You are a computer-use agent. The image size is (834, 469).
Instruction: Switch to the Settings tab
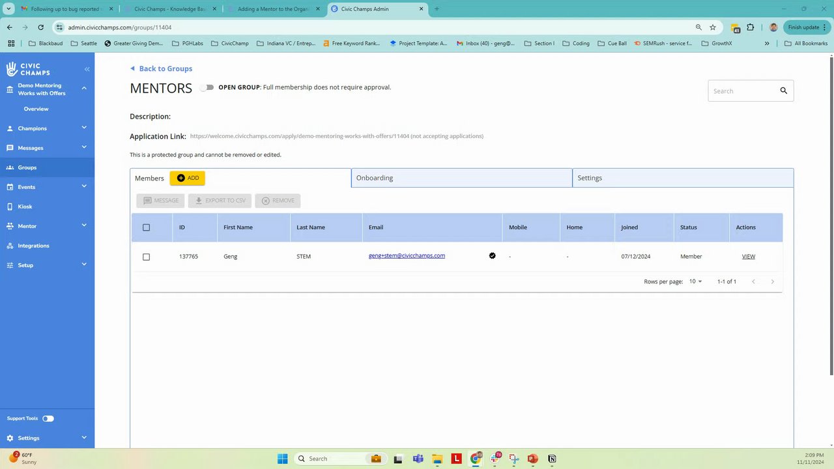683,178
